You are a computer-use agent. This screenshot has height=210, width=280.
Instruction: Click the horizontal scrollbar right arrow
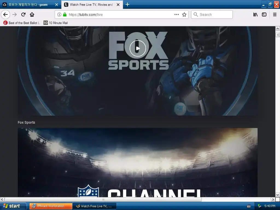(x=273, y=199)
